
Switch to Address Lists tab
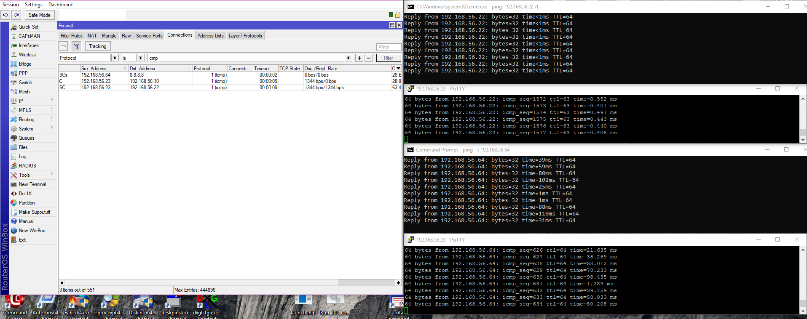pyautogui.click(x=210, y=36)
